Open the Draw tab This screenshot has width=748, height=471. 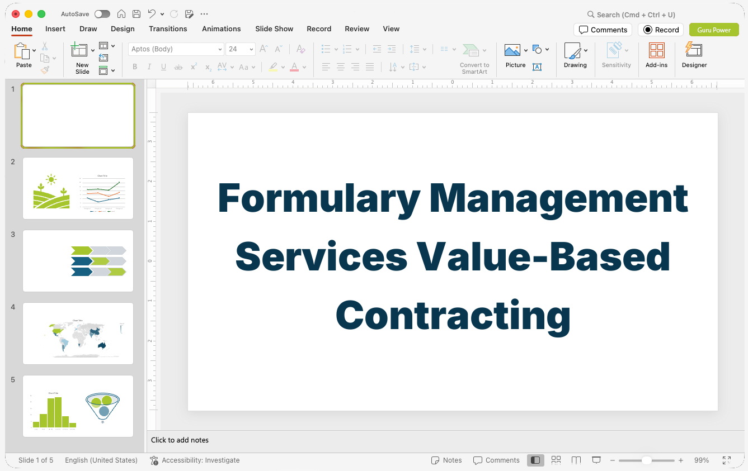[88, 28]
